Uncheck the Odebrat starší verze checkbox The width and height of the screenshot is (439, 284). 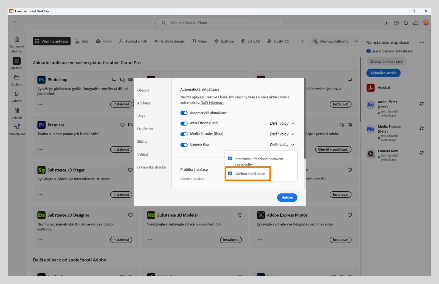pos(230,173)
